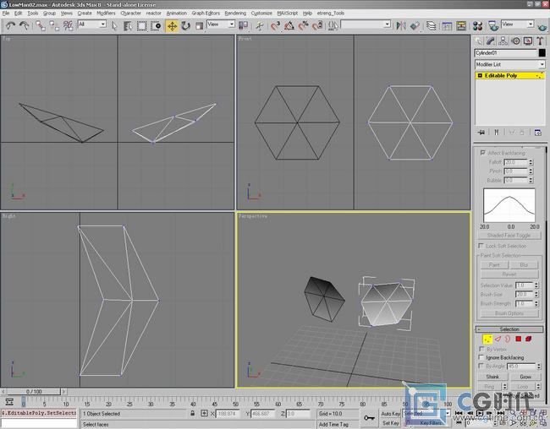Open the Modifier List dropdown
Image resolution: width=550 pixels, height=429 pixels.
pyautogui.click(x=509, y=64)
